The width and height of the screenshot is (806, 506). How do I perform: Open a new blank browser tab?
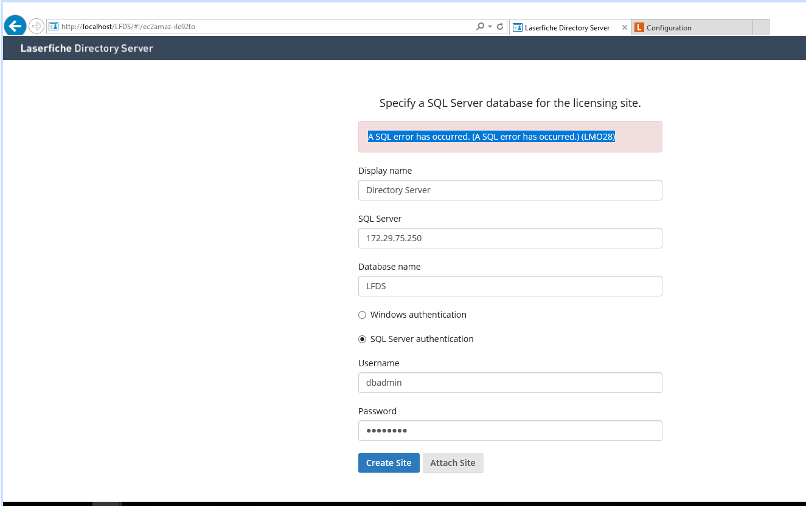[760, 27]
